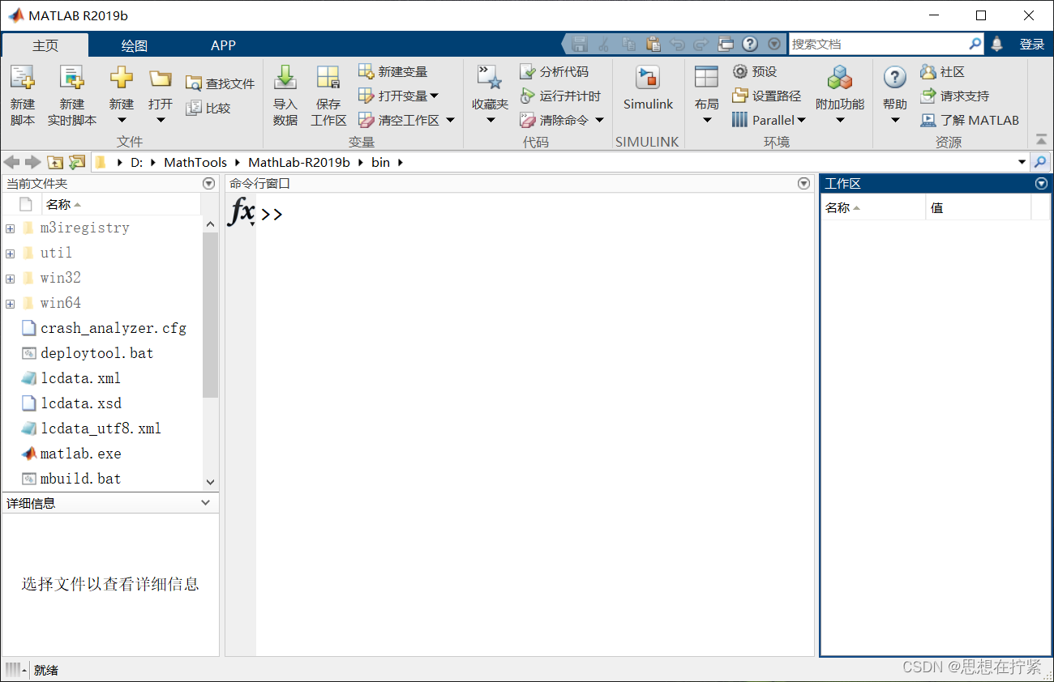1054x682 pixels.
Task: Click the Open (打开) folder icon
Action: point(161,79)
